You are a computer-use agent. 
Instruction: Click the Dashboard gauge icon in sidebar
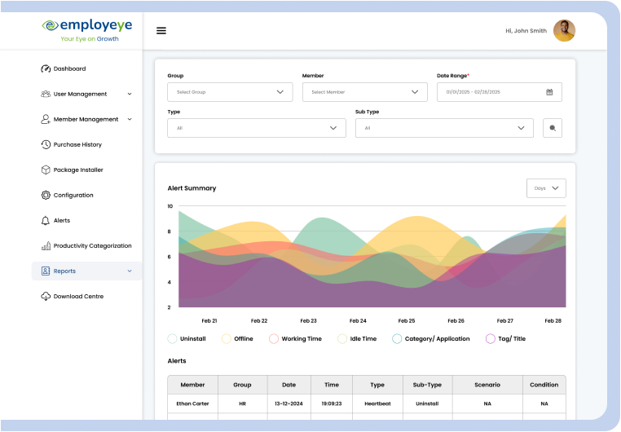click(46, 68)
